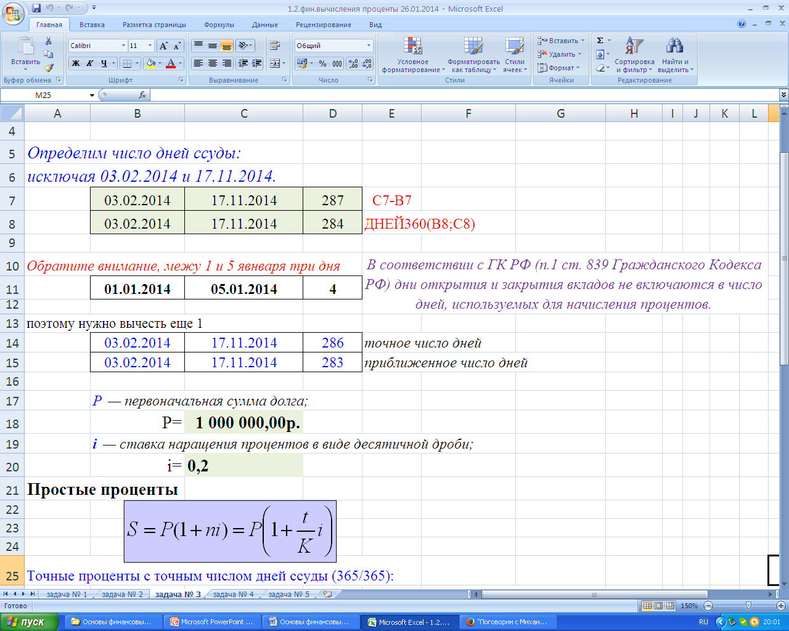Align cell text left

[x=198, y=63]
